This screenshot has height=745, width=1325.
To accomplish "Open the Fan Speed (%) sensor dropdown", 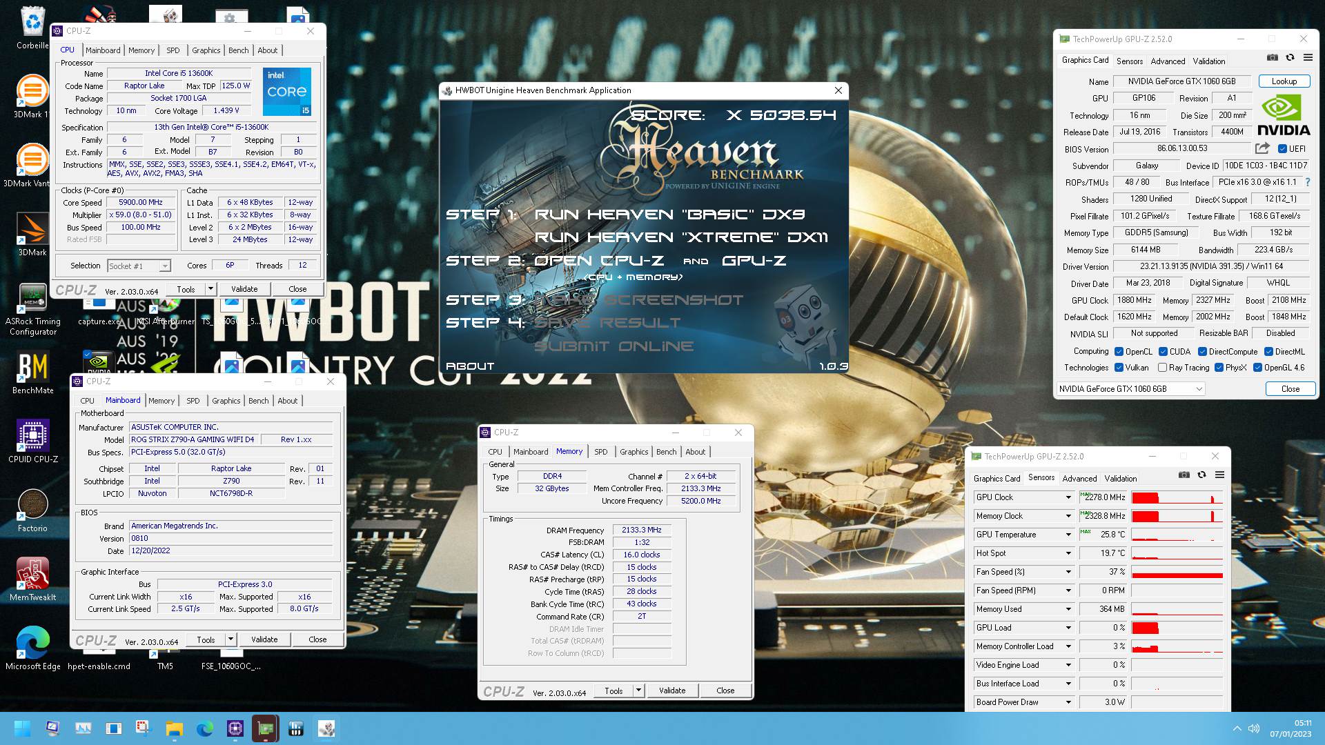I will (x=1068, y=572).
